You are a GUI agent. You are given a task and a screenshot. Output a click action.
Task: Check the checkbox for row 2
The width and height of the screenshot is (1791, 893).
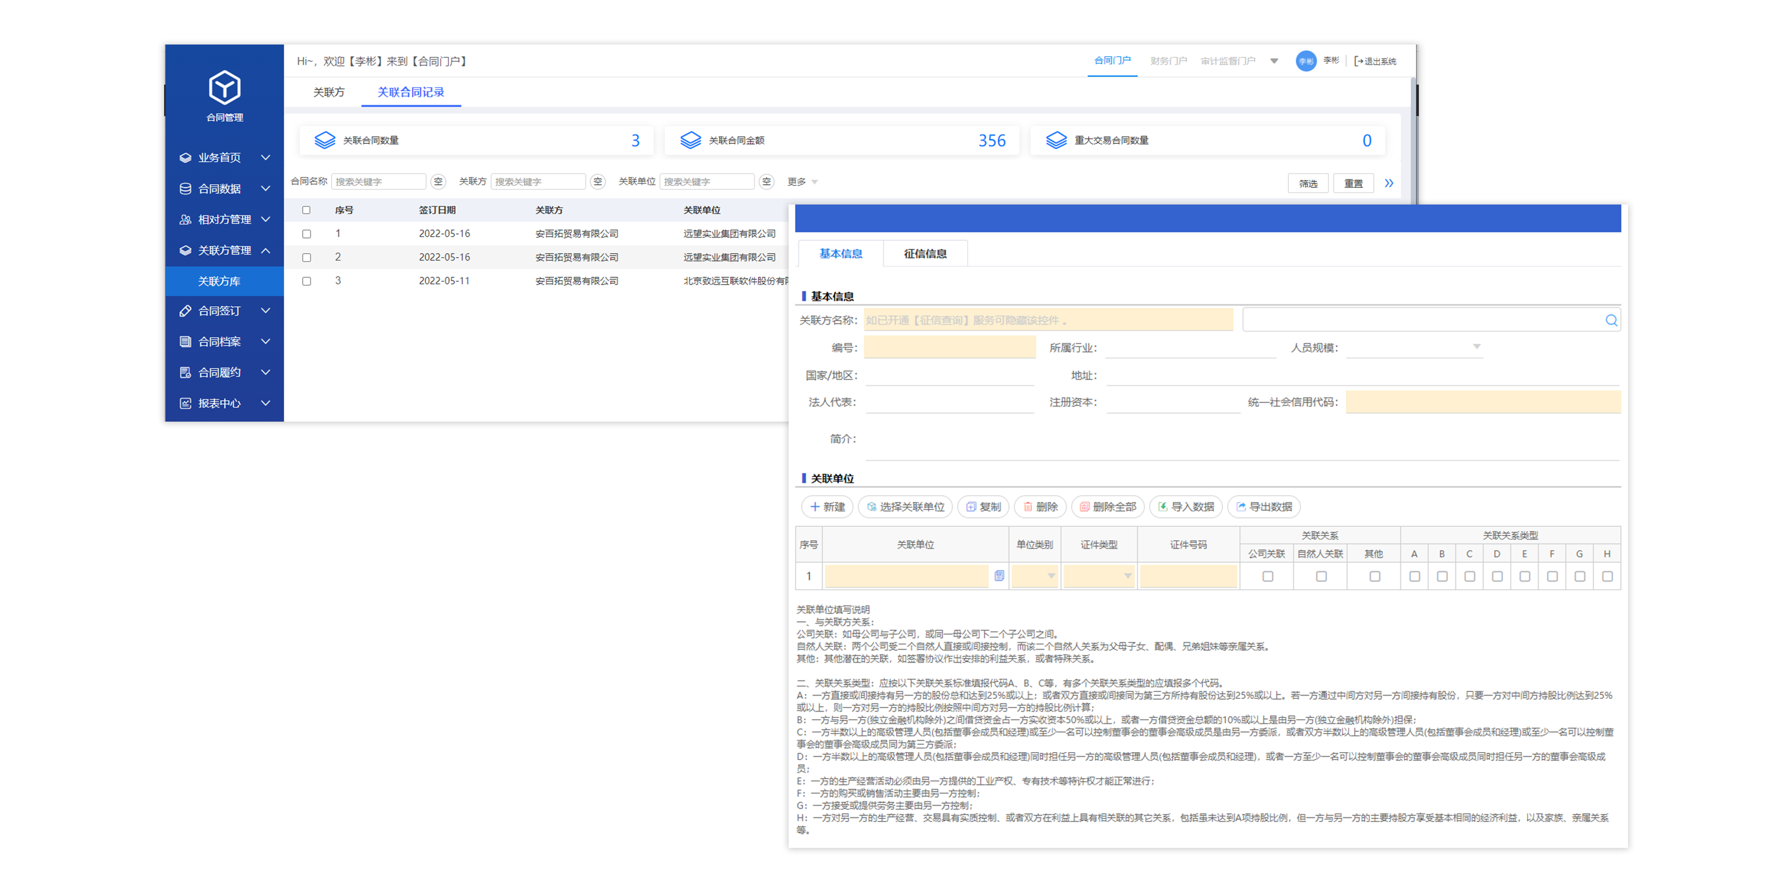[307, 258]
